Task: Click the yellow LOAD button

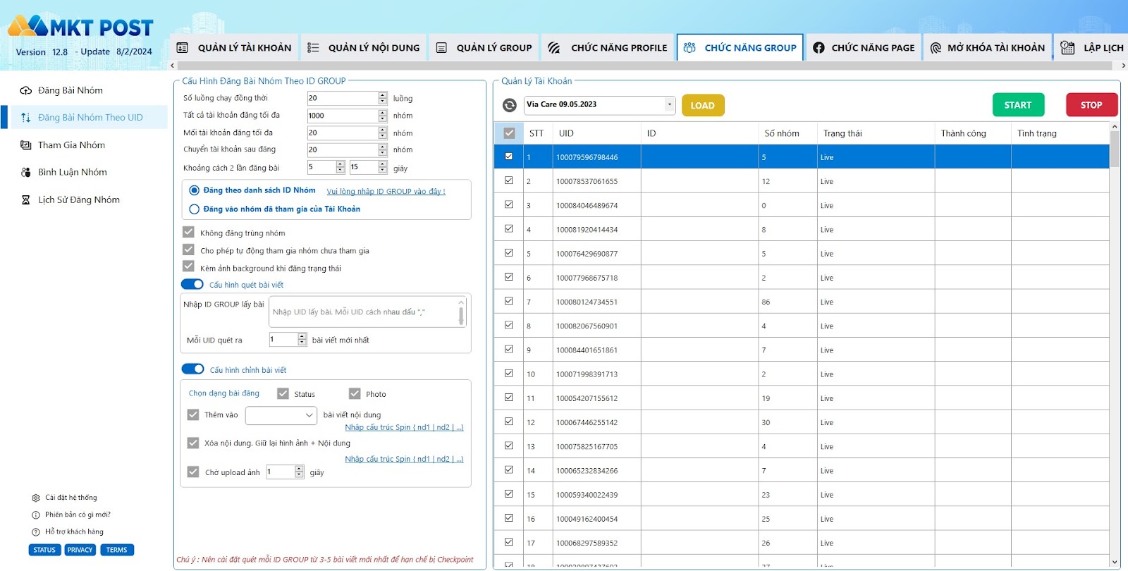Action: [x=703, y=105]
